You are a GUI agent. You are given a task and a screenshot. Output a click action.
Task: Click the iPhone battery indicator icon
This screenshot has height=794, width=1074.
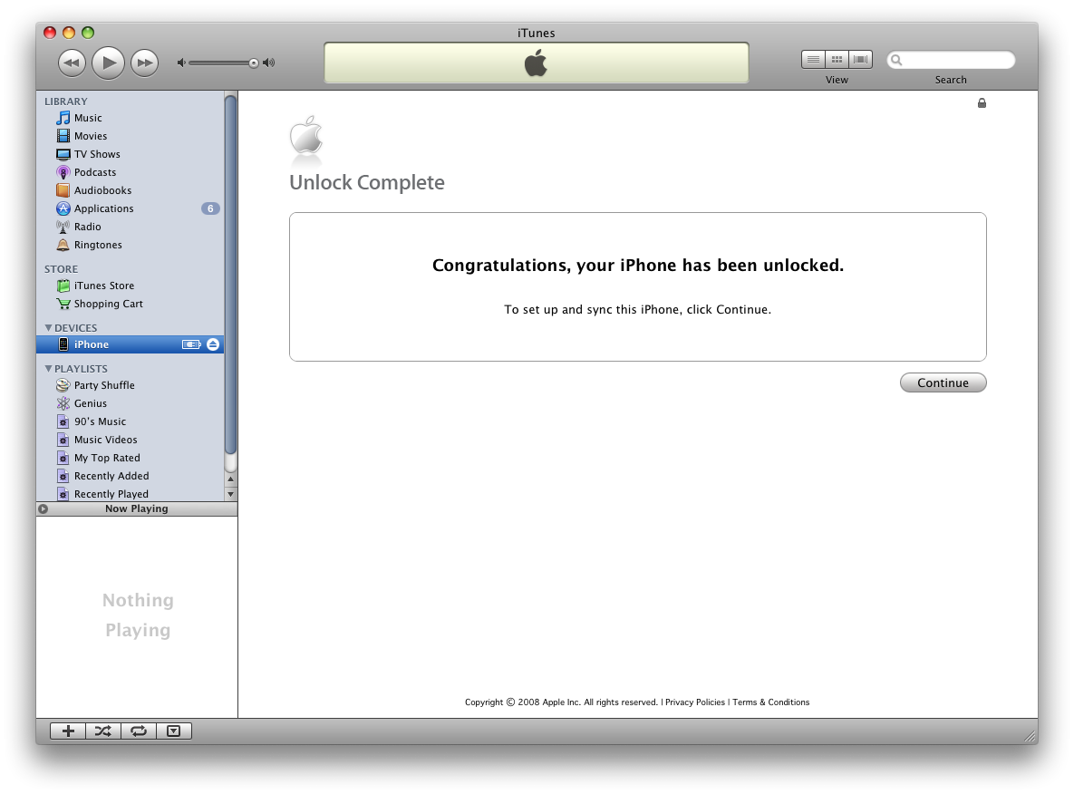pos(191,344)
